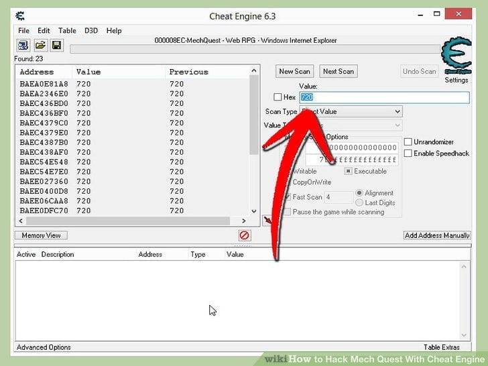
Task: Toggle Pause the game while scanning
Action: click(288, 212)
